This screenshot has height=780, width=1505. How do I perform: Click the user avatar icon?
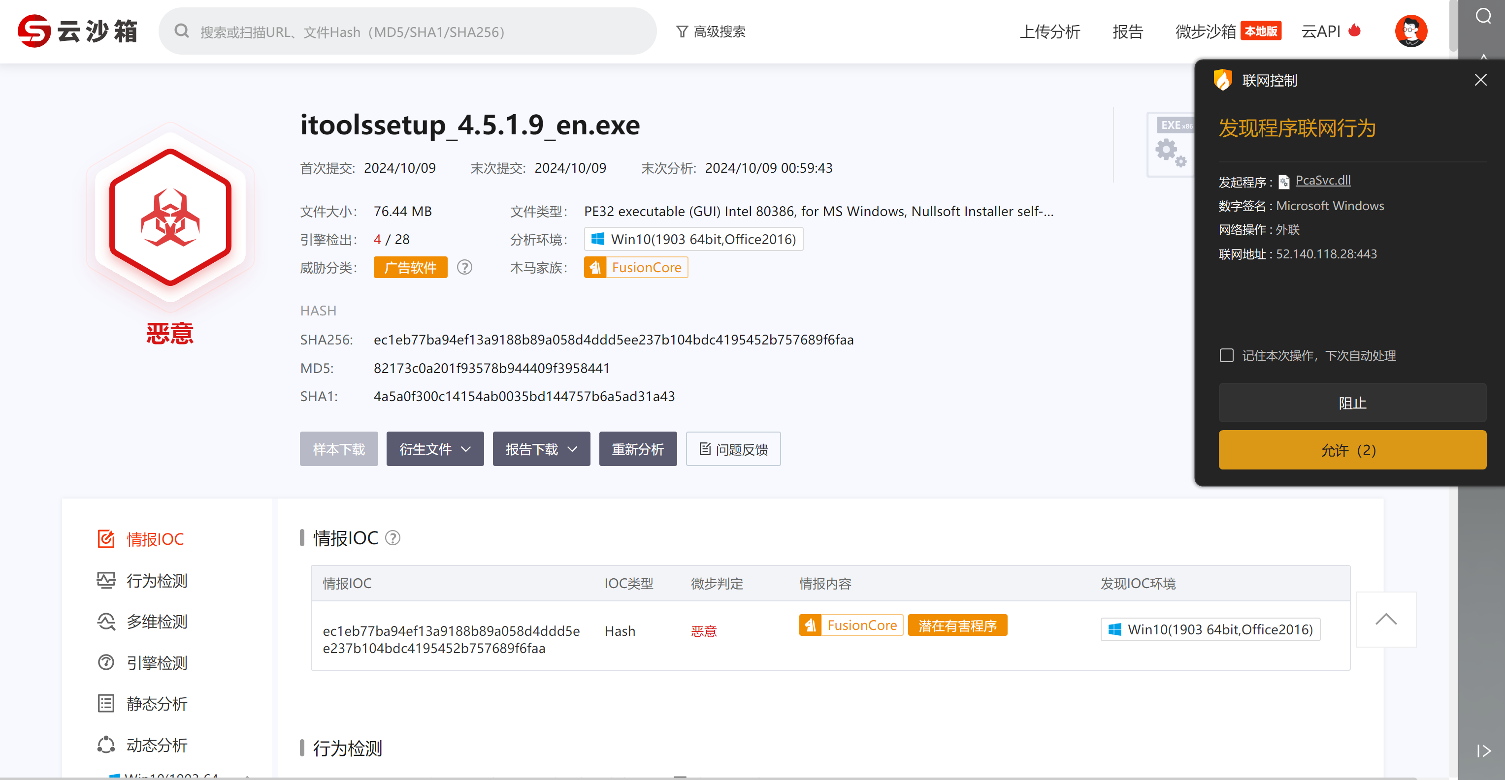1410,31
